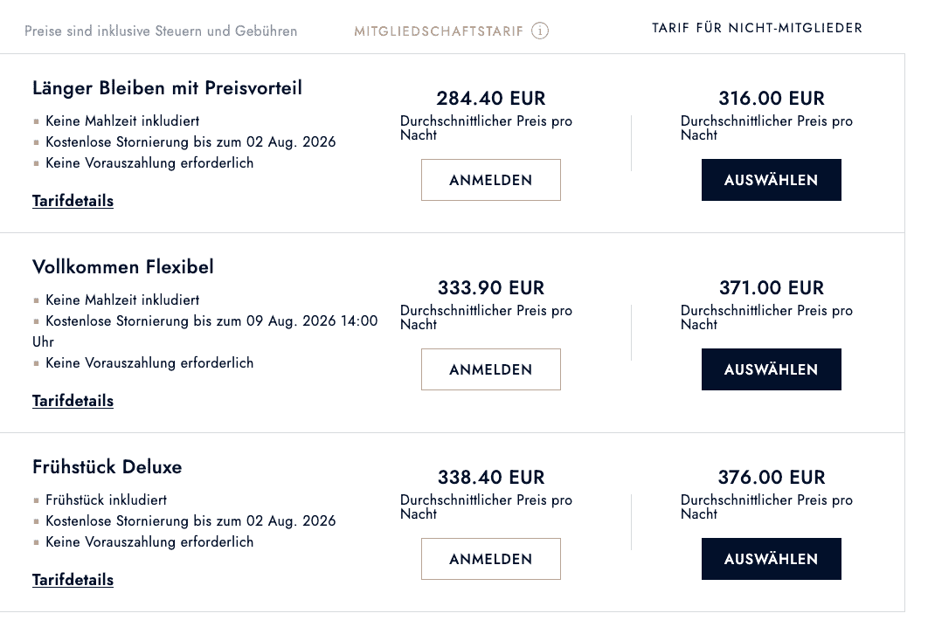Open Tarifdetails for Vollkommen Flexibel
The height and width of the screenshot is (634, 928).
click(73, 401)
